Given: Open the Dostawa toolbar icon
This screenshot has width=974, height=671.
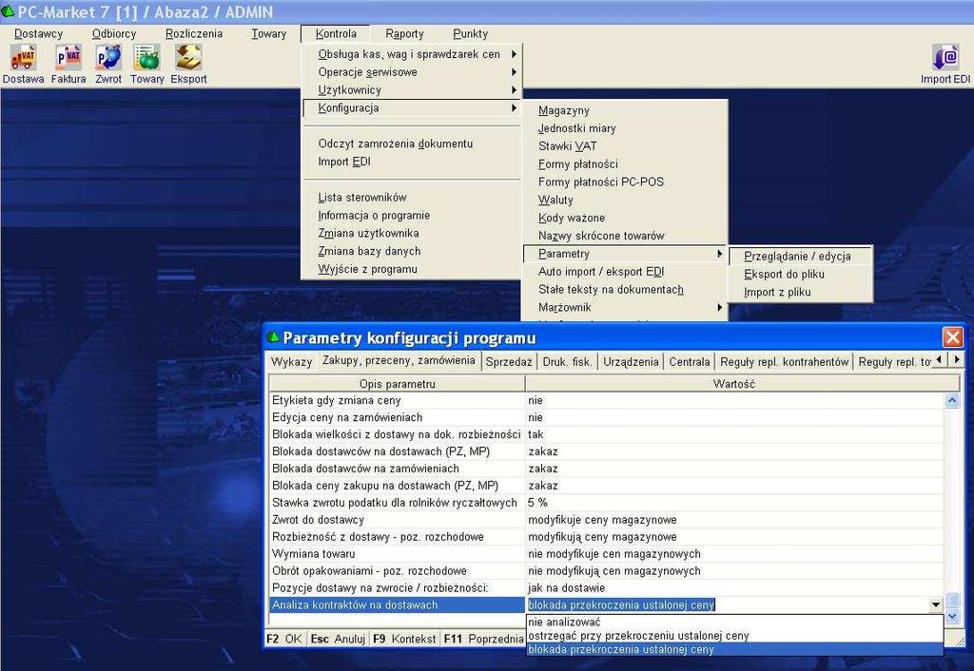Looking at the screenshot, I should click(x=23, y=65).
